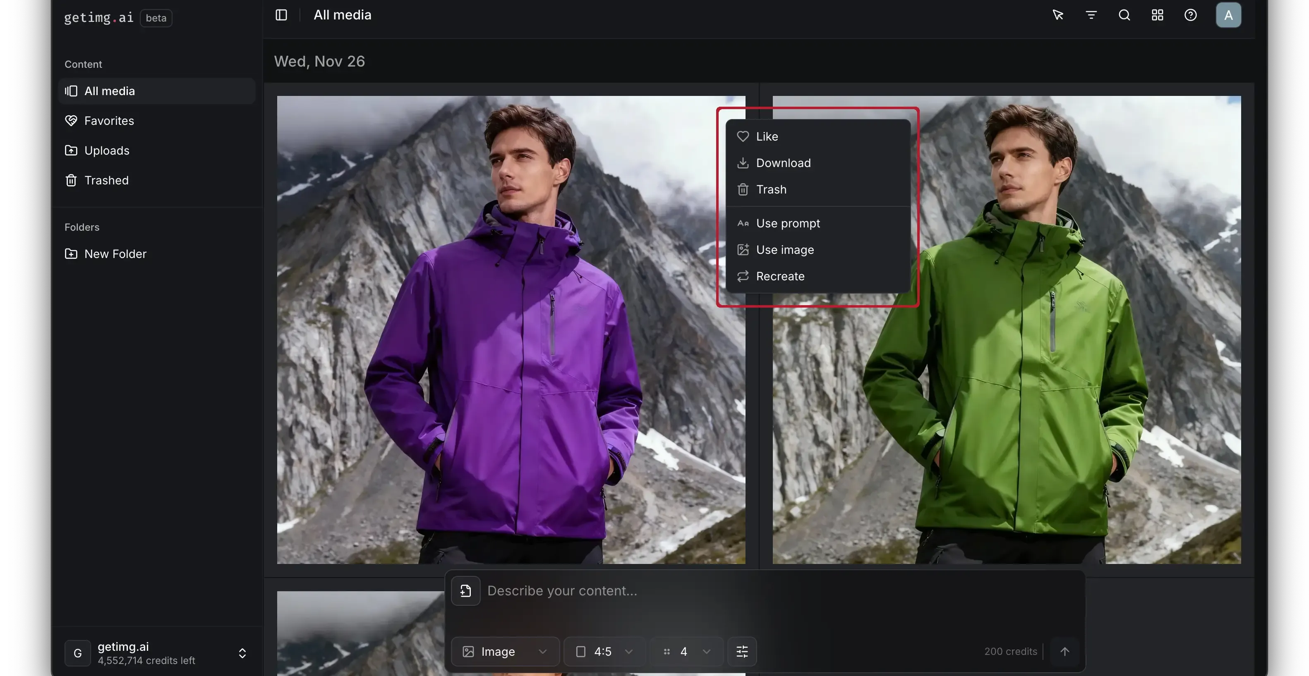Open advanced generation settings sliders

pyautogui.click(x=742, y=652)
